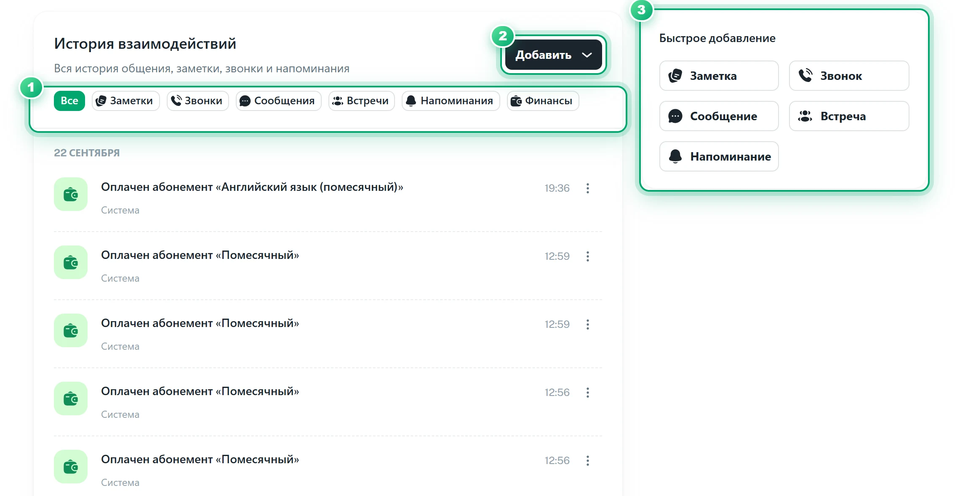Click the Быстрое добавление heading
The image size is (960, 496).
pyautogui.click(x=717, y=38)
